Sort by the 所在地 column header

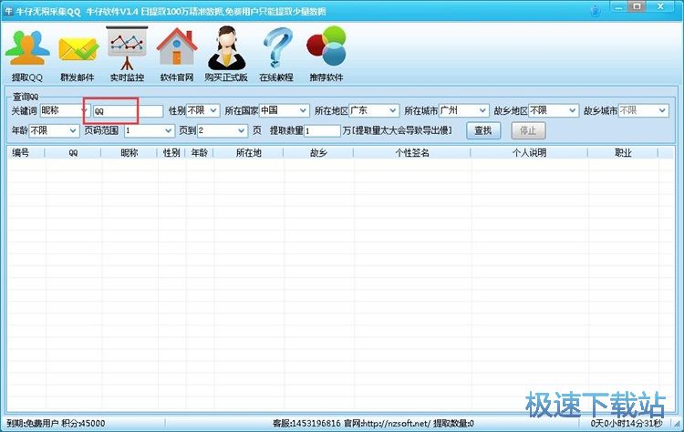(249, 152)
